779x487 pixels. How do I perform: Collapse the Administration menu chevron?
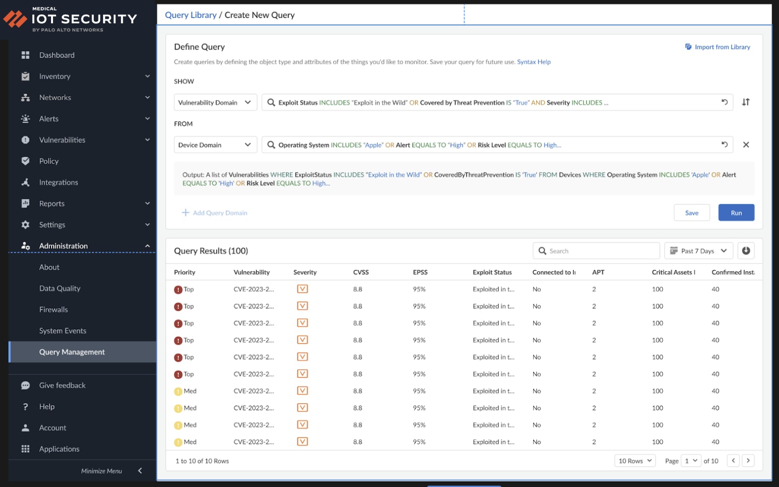(x=147, y=246)
